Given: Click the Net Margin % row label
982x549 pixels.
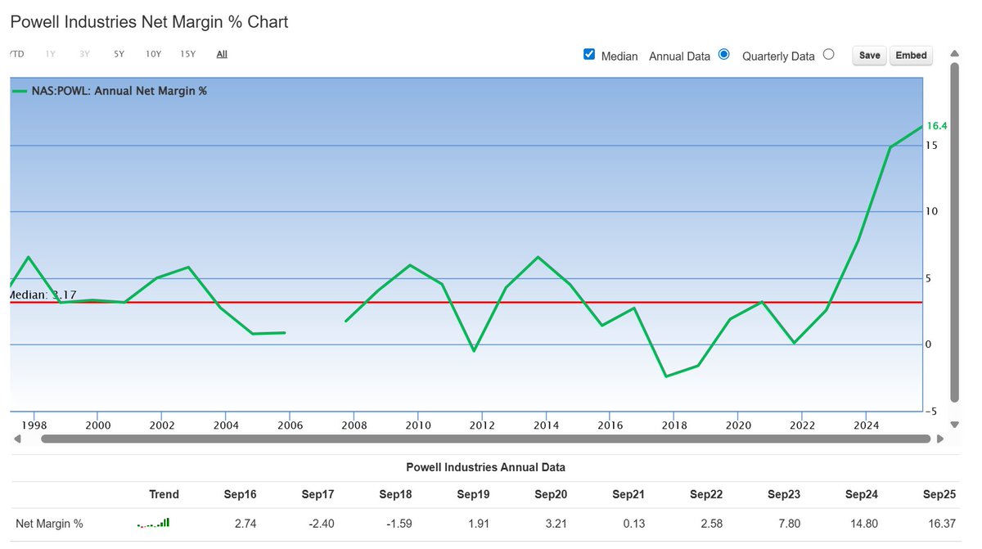Looking at the screenshot, I should point(49,524).
